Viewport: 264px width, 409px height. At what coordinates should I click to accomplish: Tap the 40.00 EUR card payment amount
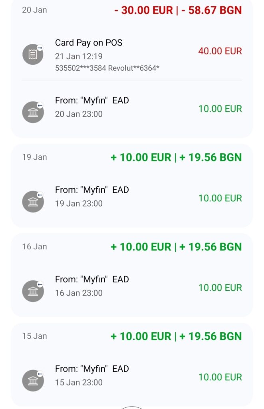click(x=220, y=51)
